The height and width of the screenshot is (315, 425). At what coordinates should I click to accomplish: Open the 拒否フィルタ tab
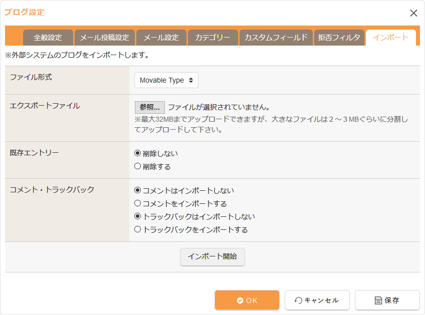point(339,38)
